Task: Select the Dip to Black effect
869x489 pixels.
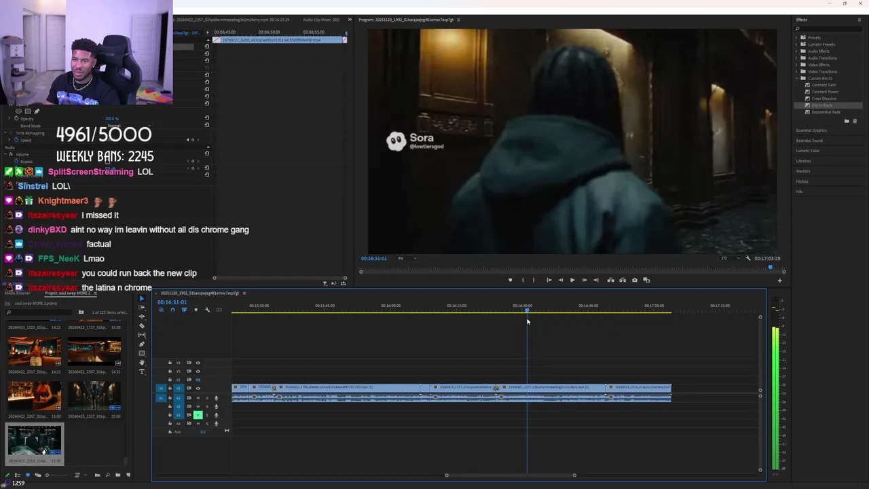Action: [x=821, y=105]
